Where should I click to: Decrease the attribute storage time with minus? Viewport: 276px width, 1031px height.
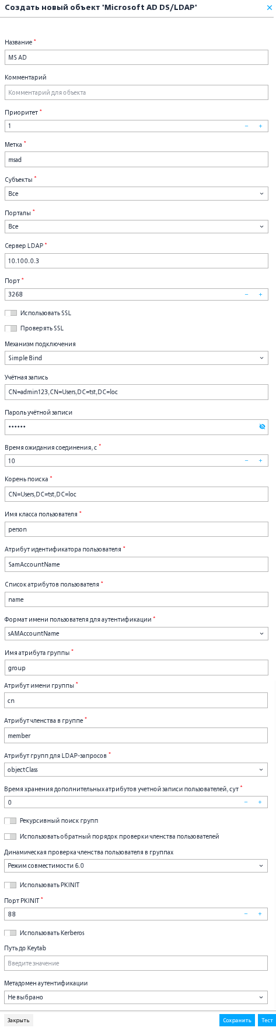246,802
